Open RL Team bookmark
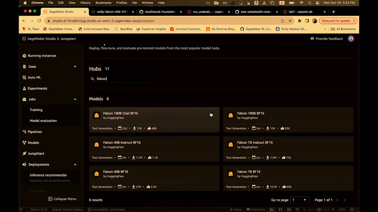Viewport: 378px width, 212px height. coord(31,29)
